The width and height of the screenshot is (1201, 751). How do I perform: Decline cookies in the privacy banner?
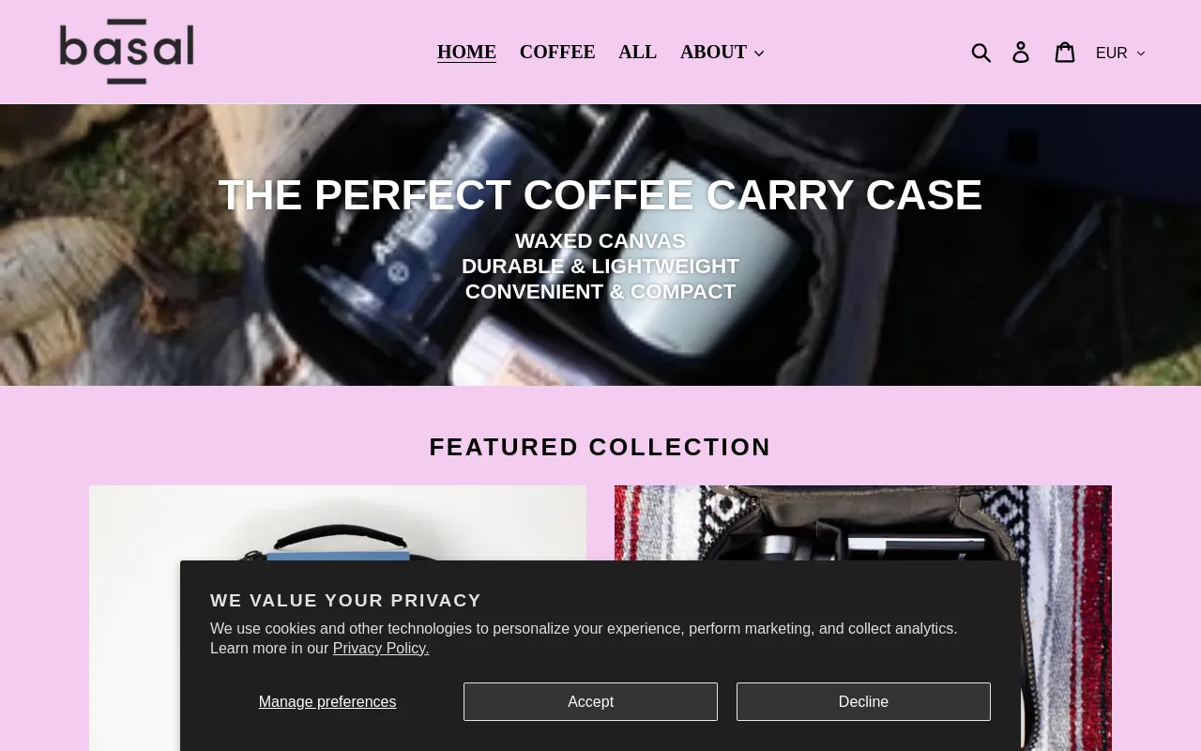(863, 701)
